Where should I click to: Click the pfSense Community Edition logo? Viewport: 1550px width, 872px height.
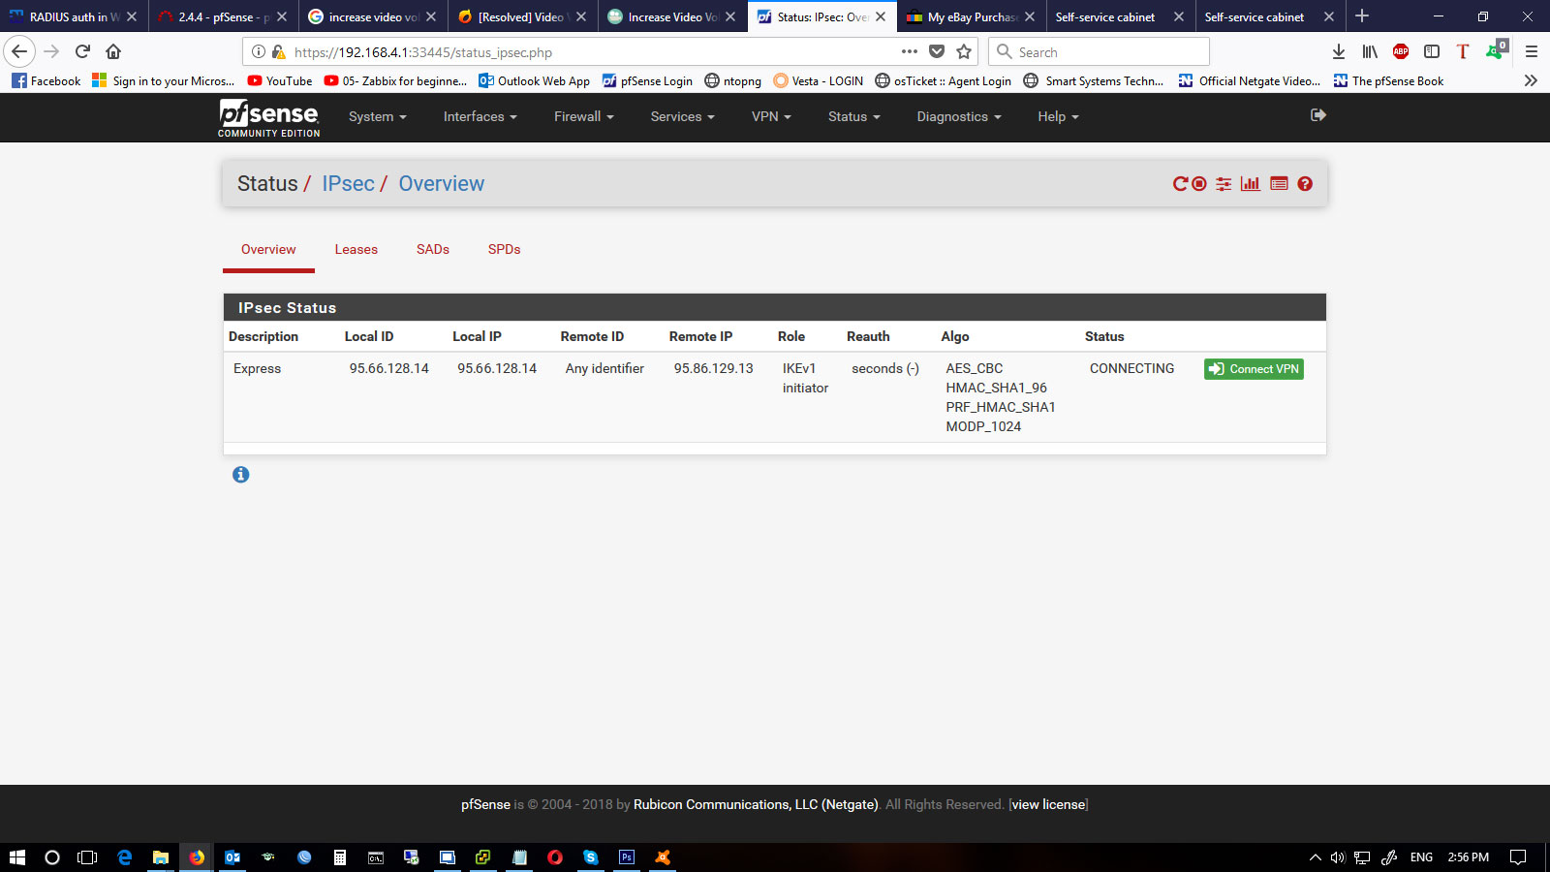(268, 117)
